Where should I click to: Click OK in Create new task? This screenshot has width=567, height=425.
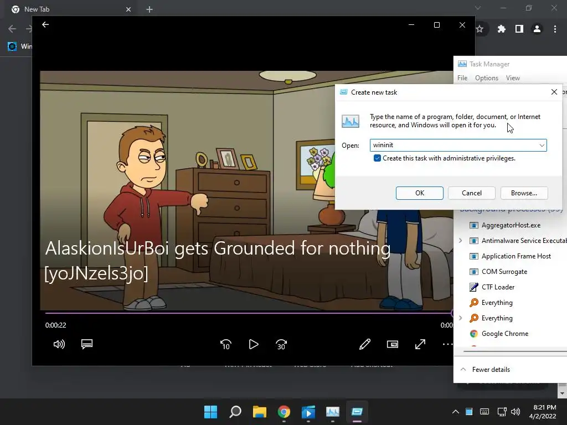pos(420,193)
